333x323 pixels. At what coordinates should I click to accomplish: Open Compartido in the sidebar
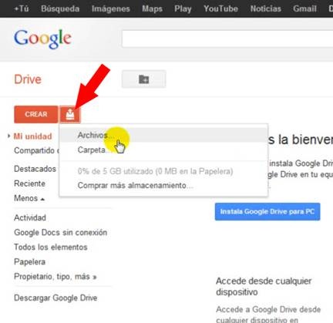(x=36, y=150)
